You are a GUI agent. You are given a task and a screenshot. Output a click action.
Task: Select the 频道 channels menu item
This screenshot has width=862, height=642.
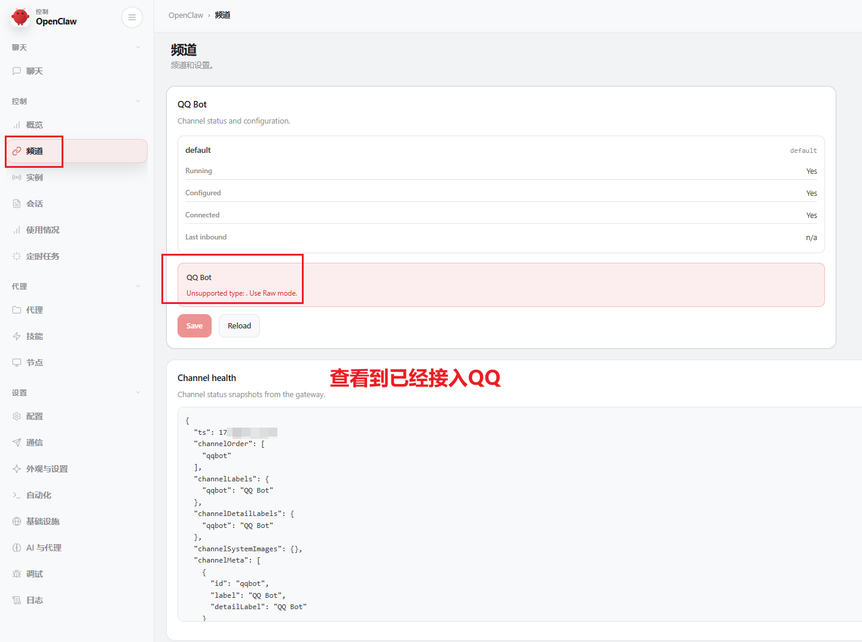[x=77, y=151]
